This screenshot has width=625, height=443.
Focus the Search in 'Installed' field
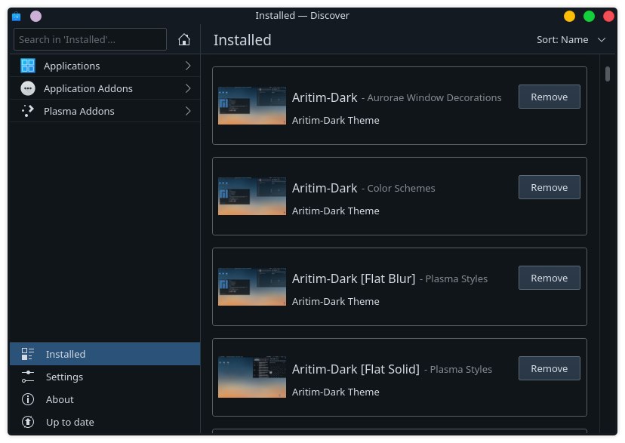[90, 39]
